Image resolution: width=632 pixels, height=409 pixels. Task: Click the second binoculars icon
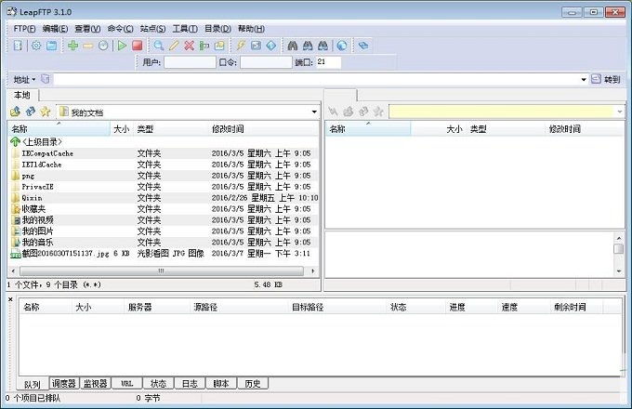(308, 46)
